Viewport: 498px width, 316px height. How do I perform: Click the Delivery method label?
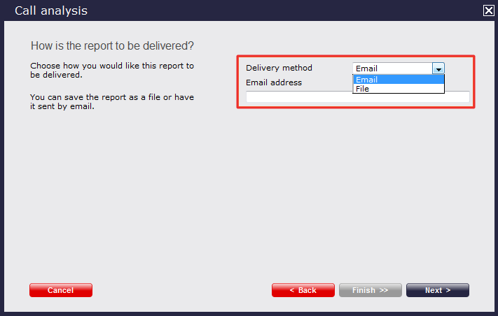tap(279, 68)
